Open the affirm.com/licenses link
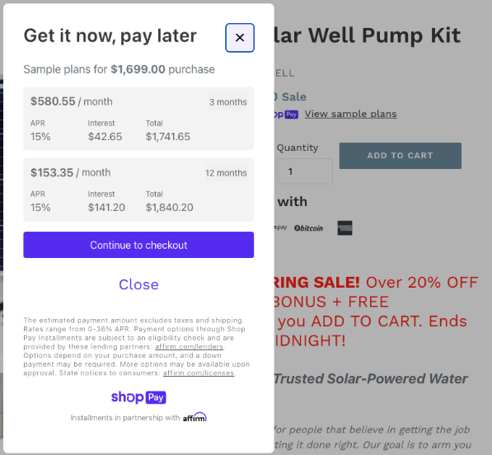The height and width of the screenshot is (455, 492). point(199,373)
